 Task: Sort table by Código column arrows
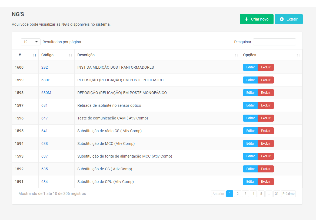click(70, 55)
